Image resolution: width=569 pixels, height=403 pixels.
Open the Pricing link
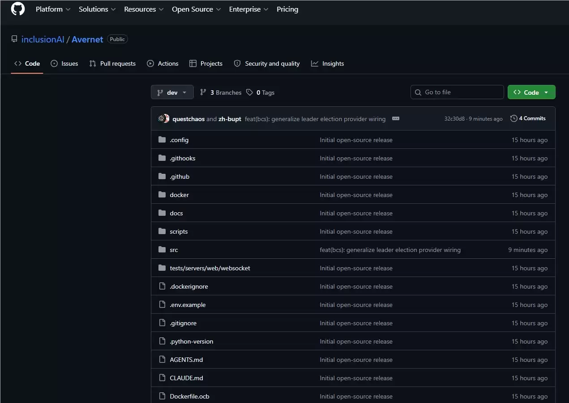(287, 9)
